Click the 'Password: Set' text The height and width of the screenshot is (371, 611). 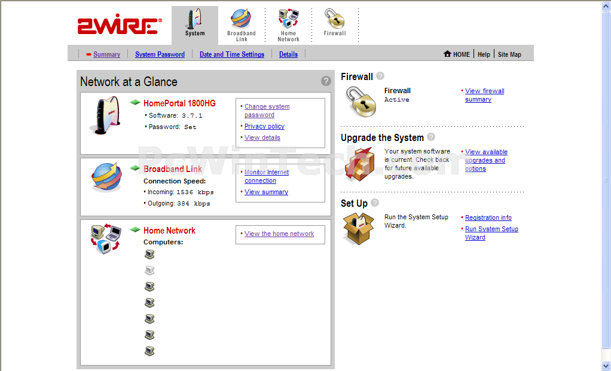click(172, 127)
